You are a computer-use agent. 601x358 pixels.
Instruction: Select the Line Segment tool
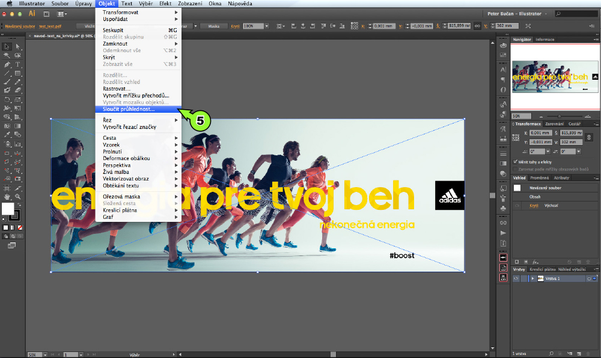click(7, 73)
